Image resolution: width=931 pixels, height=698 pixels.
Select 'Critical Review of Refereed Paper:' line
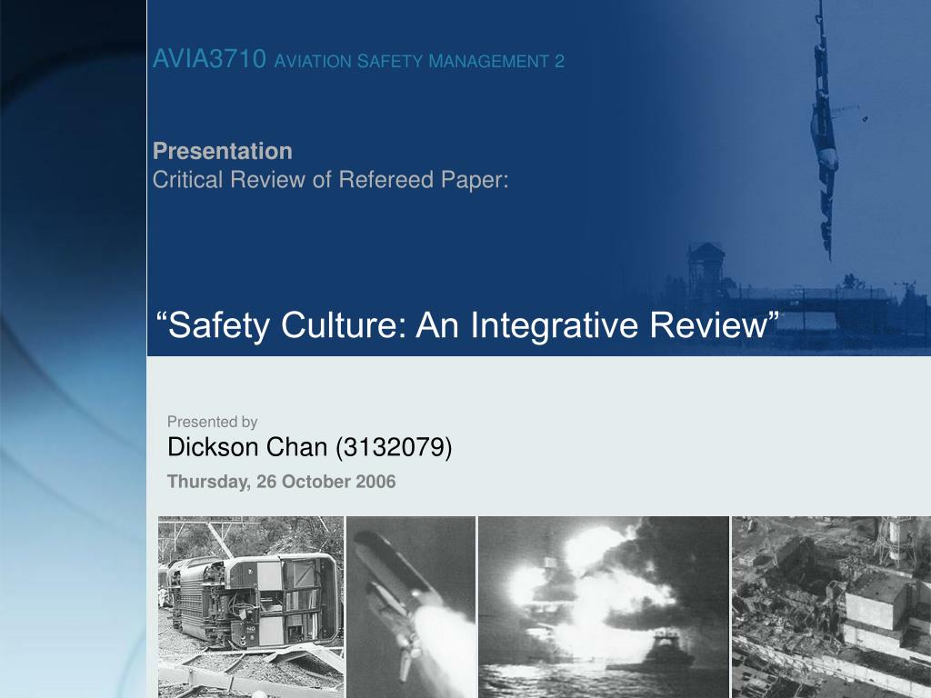pyautogui.click(x=331, y=179)
